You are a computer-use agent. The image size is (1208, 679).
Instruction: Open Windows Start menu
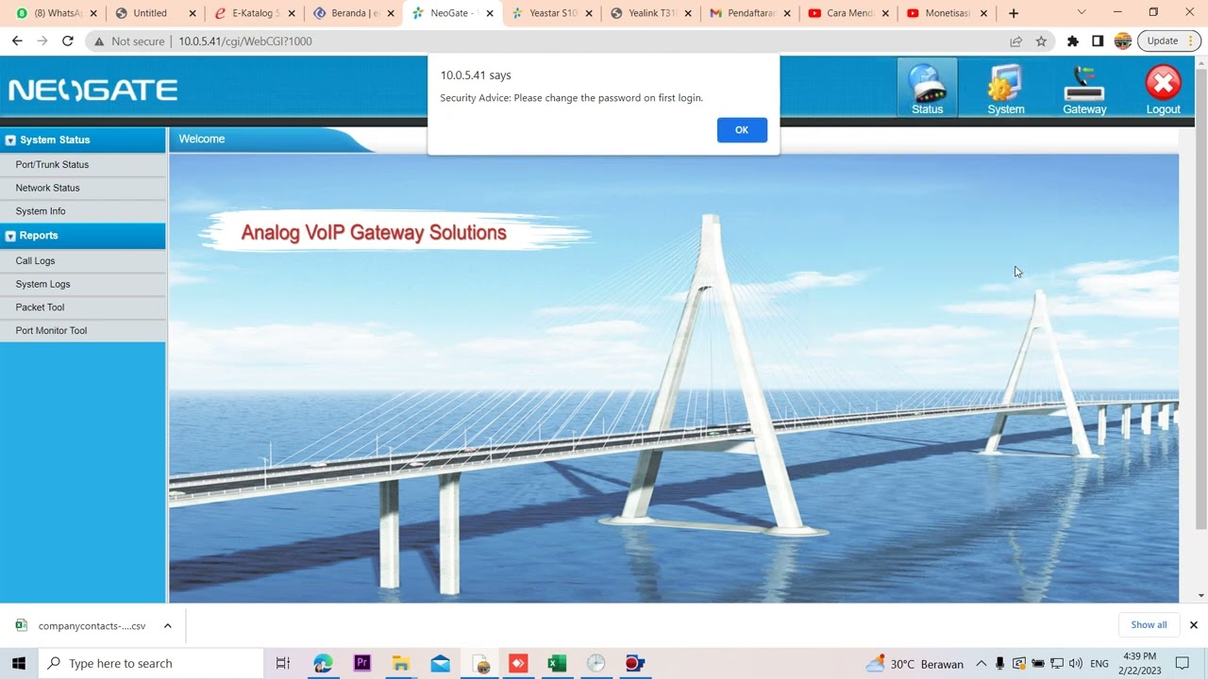point(19,663)
